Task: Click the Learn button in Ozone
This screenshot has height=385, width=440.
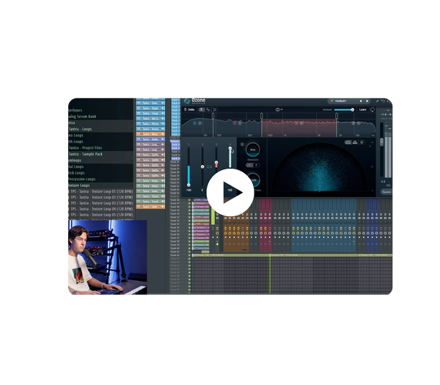Action: [x=362, y=110]
